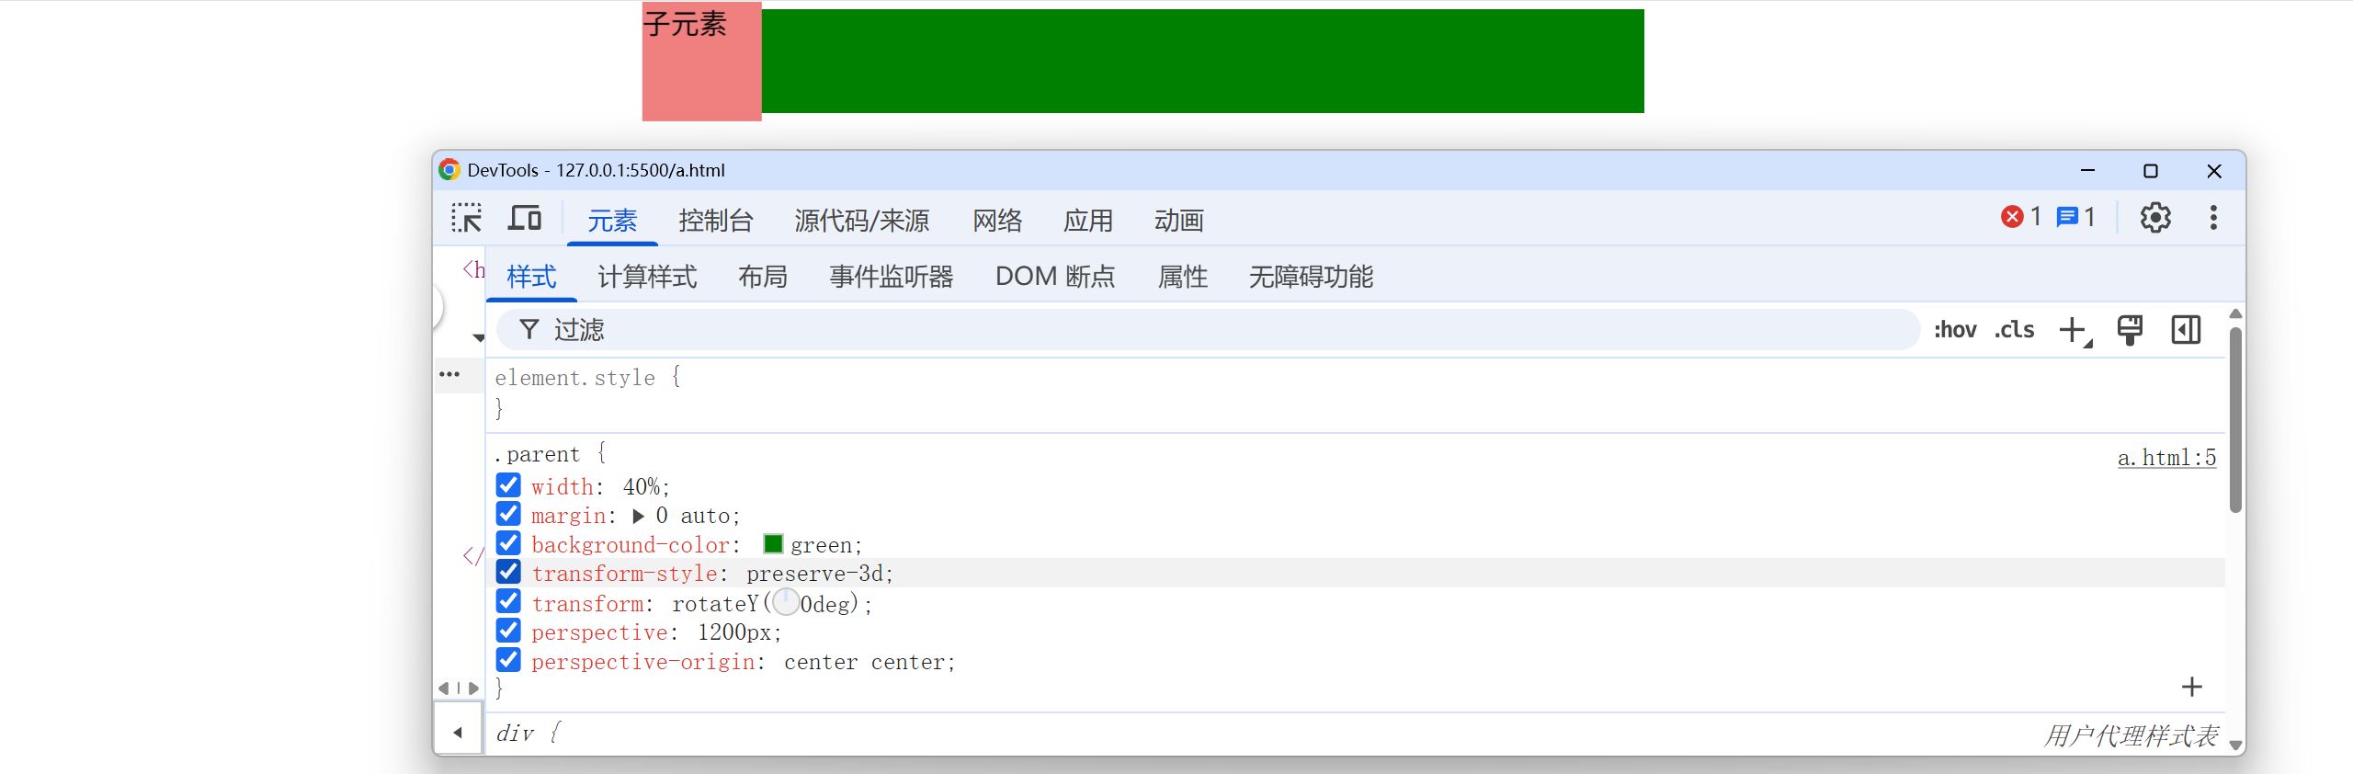Viewport: 2353px width, 774px height.
Task: Open the 计算样式 (Computed) sub-tab
Action: click(647, 277)
